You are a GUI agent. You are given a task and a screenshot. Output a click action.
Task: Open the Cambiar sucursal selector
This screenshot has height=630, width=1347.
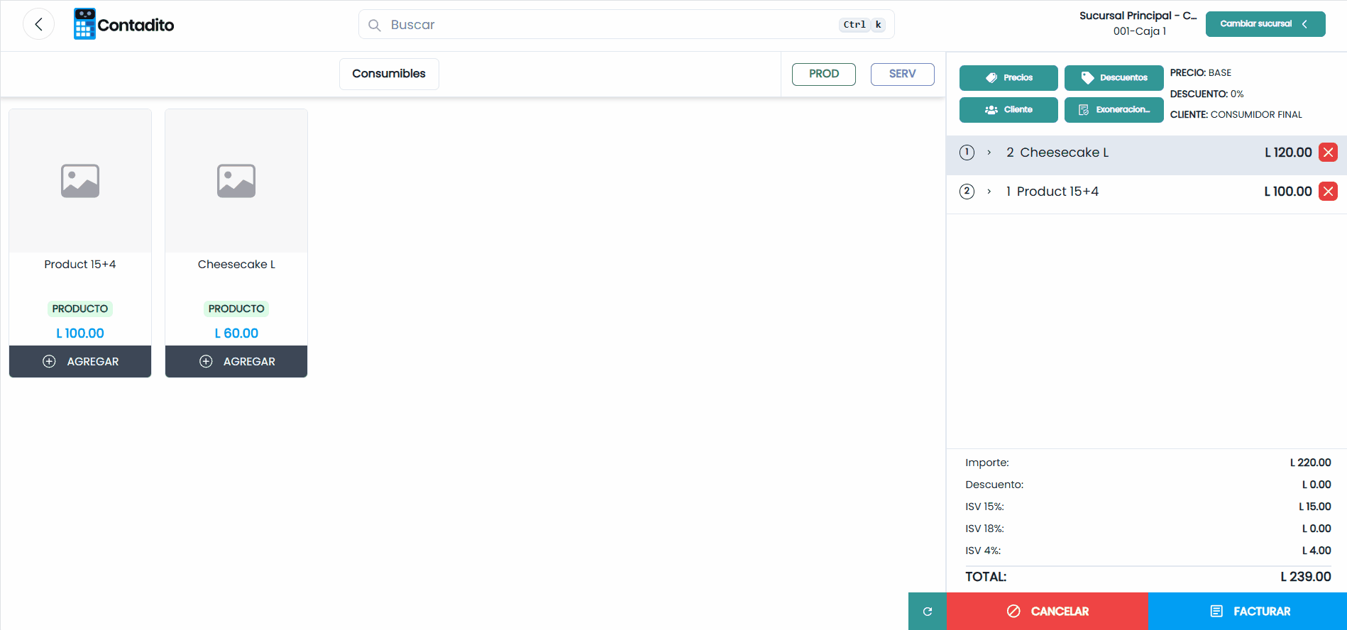(x=1265, y=24)
